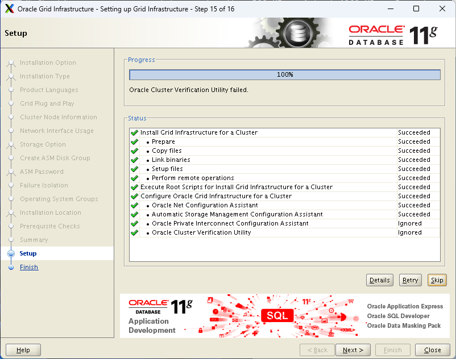Select 'Oracle Cluster Verification Utility' status row
Image resolution: width=456 pixels, height=359 pixels.
(x=285, y=233)
